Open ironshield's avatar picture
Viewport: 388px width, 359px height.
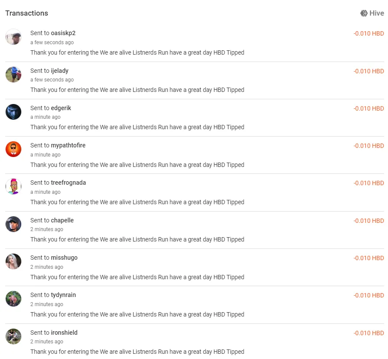(x=13, y=336)
